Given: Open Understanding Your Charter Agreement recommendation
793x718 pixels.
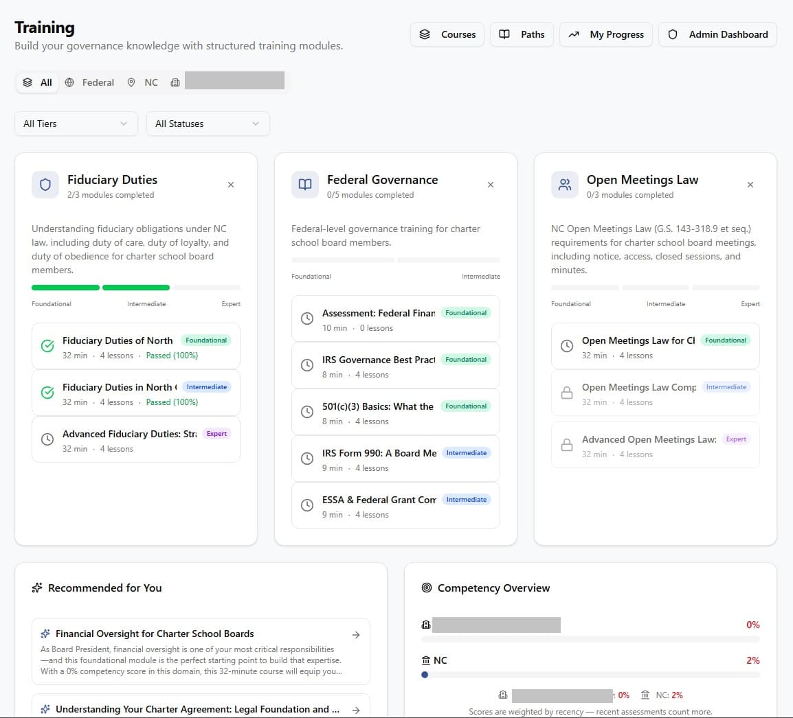Looking at the screenshot, I should coord(201,706).
